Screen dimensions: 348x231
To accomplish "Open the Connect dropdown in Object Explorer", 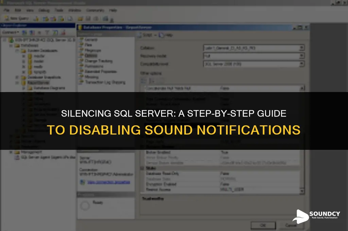I will pyautogui.click(x=10, y=32).
